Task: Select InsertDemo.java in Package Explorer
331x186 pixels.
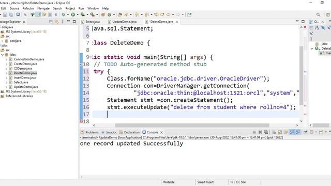Action: (24, 78)
